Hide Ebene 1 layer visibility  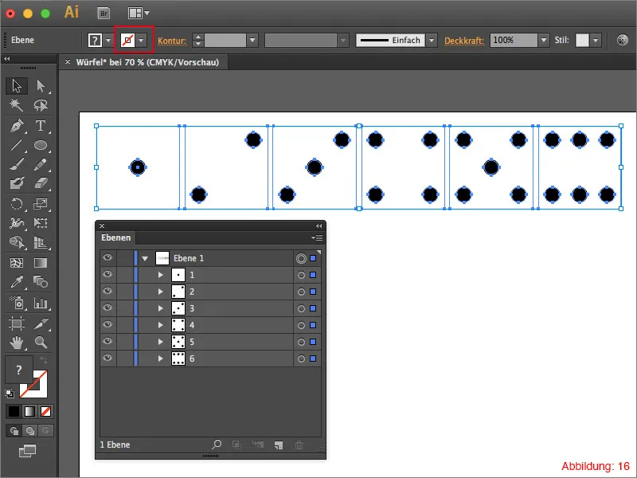107,257
